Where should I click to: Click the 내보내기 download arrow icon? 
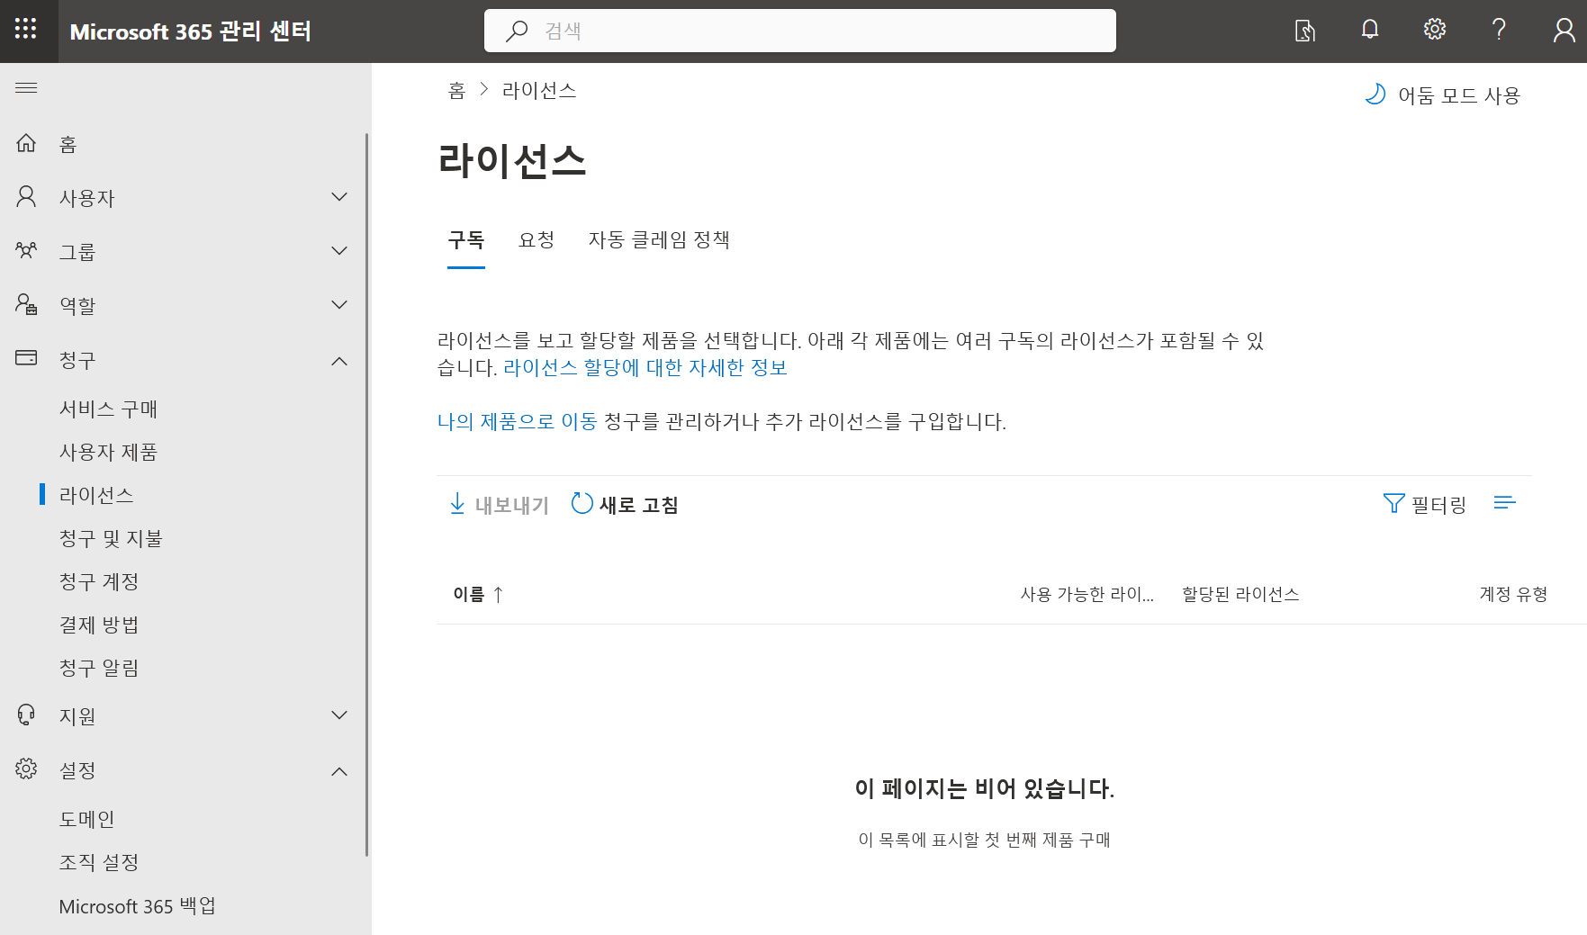tap(457, 504)
